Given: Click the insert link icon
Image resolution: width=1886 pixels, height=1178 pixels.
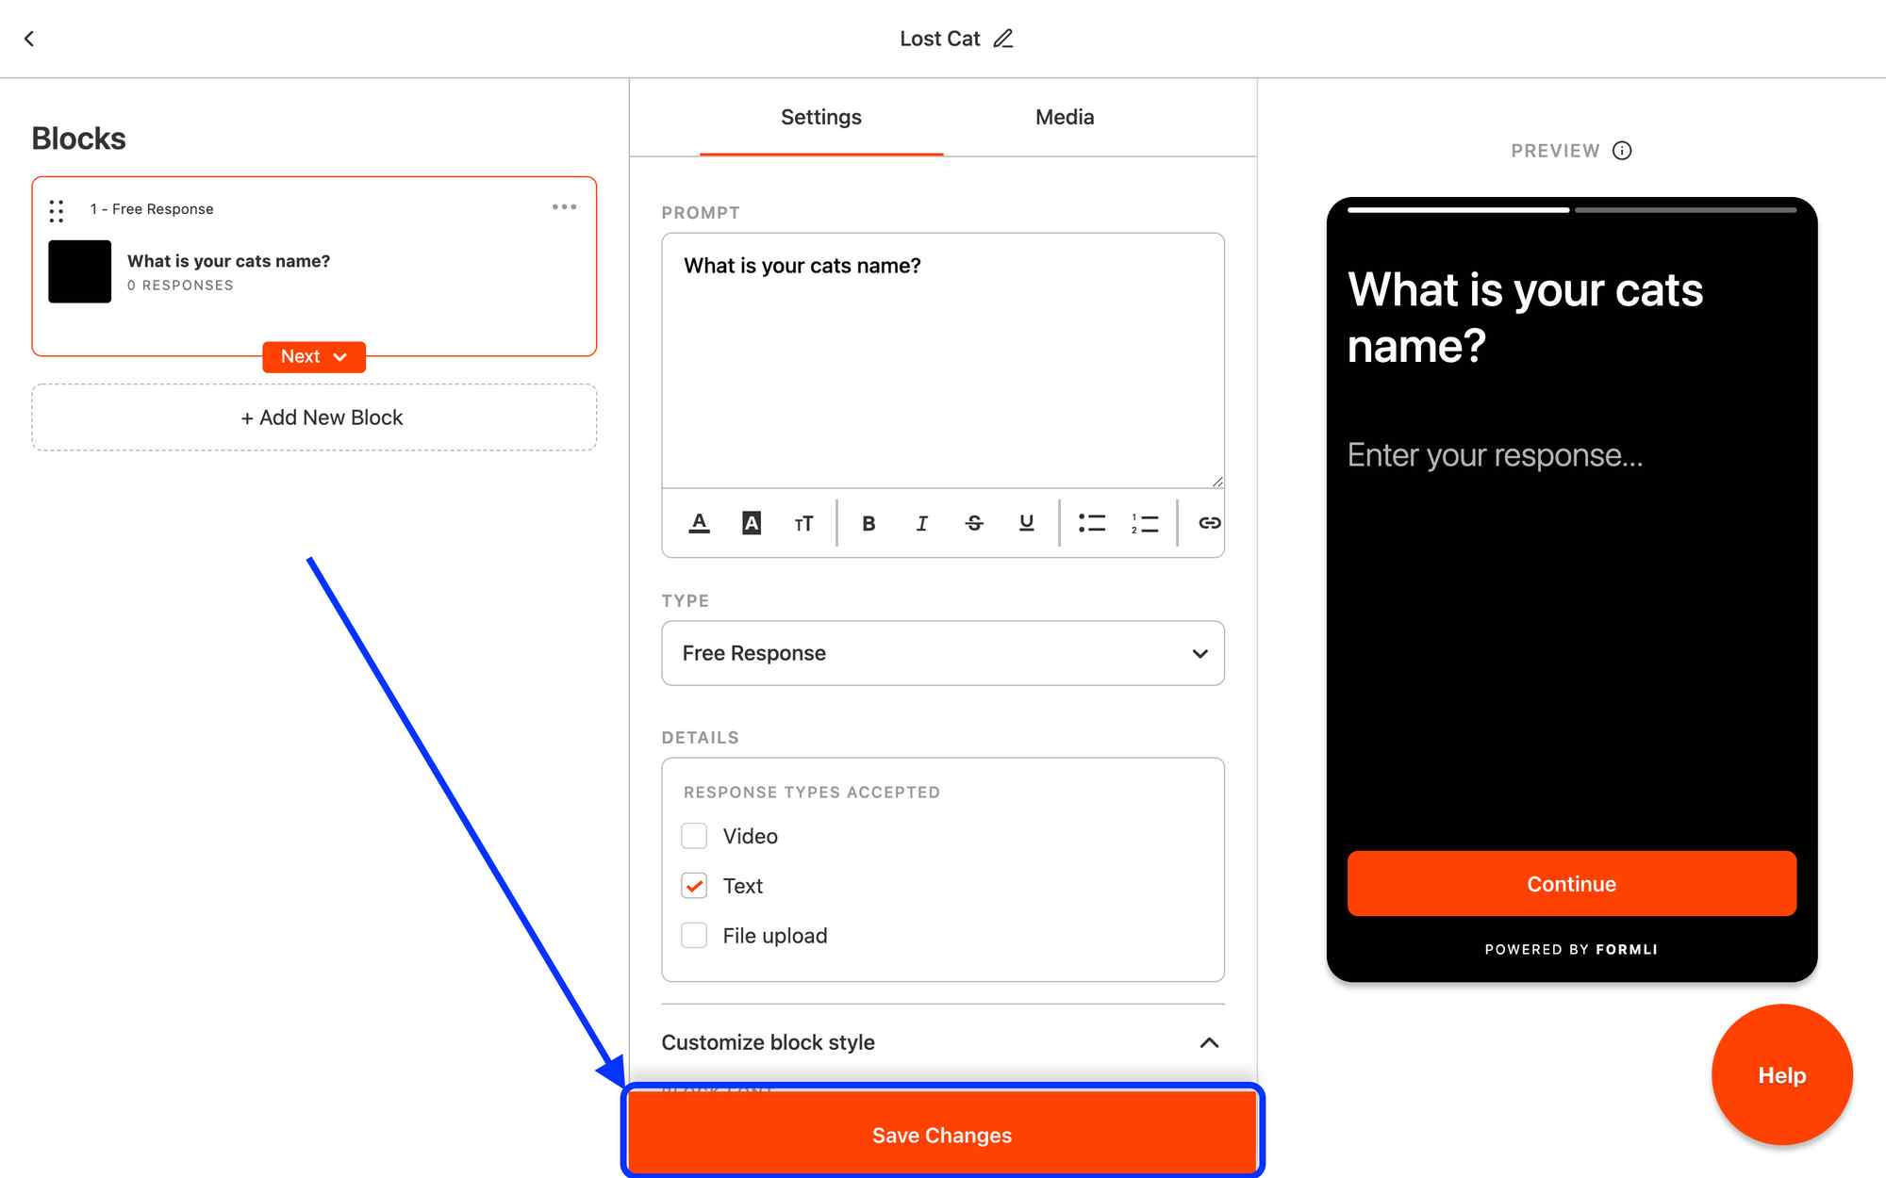Looking at the screenshot, I should 1209,523.
